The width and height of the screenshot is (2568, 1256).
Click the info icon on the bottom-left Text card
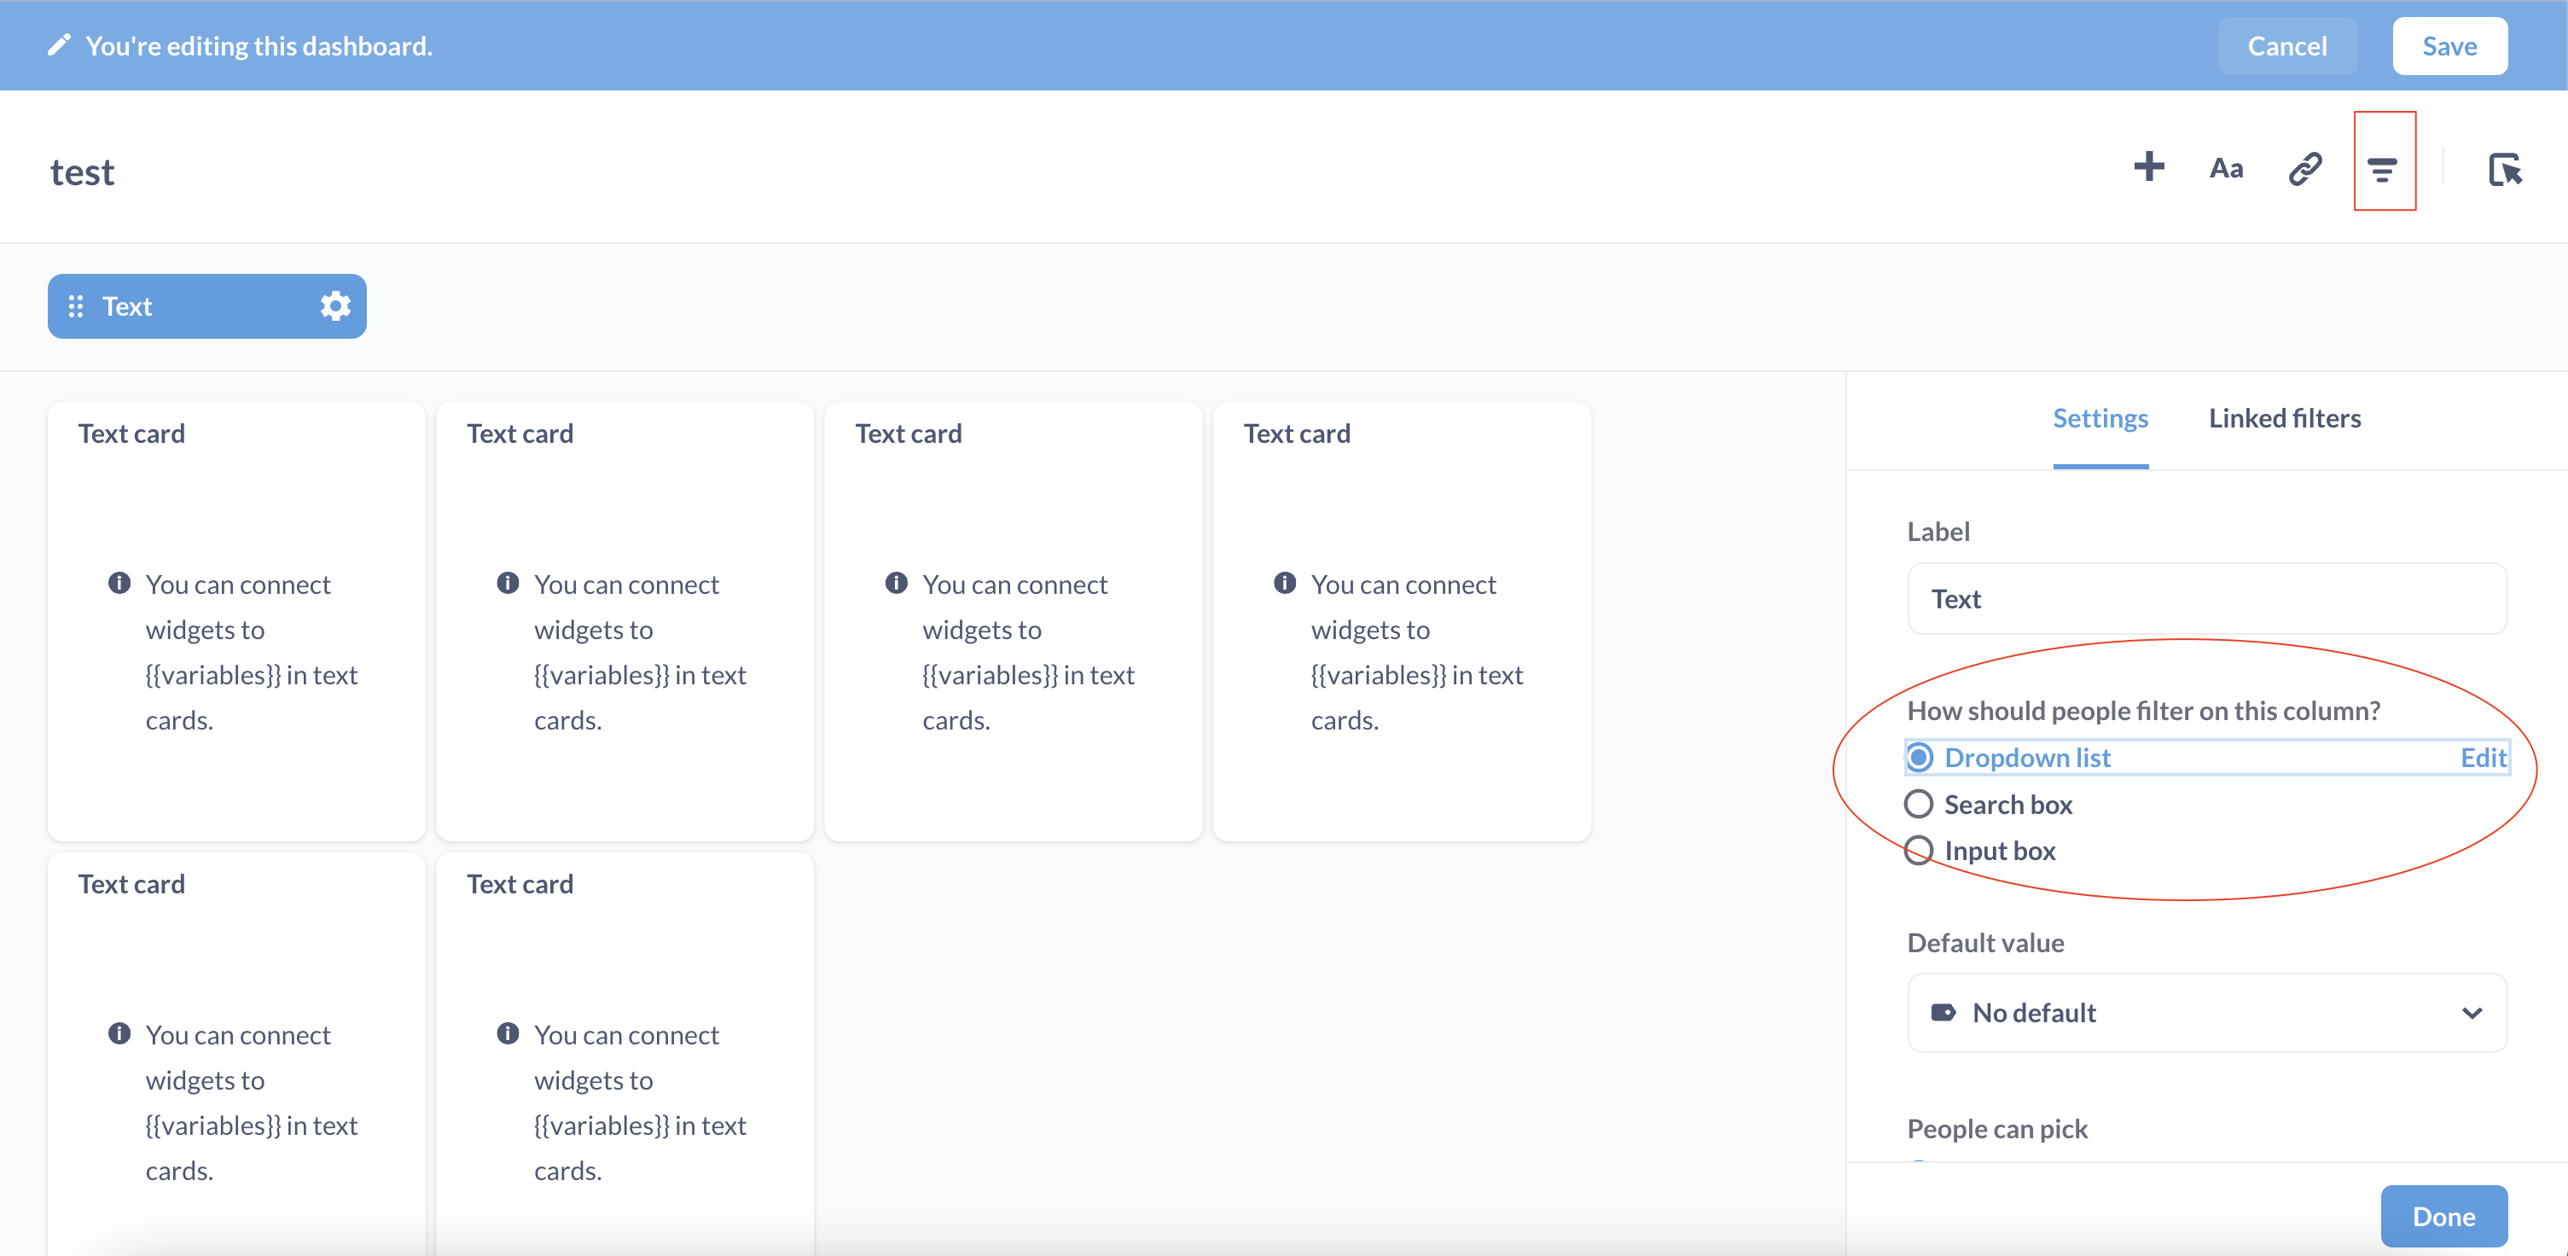click(119, 1032)
